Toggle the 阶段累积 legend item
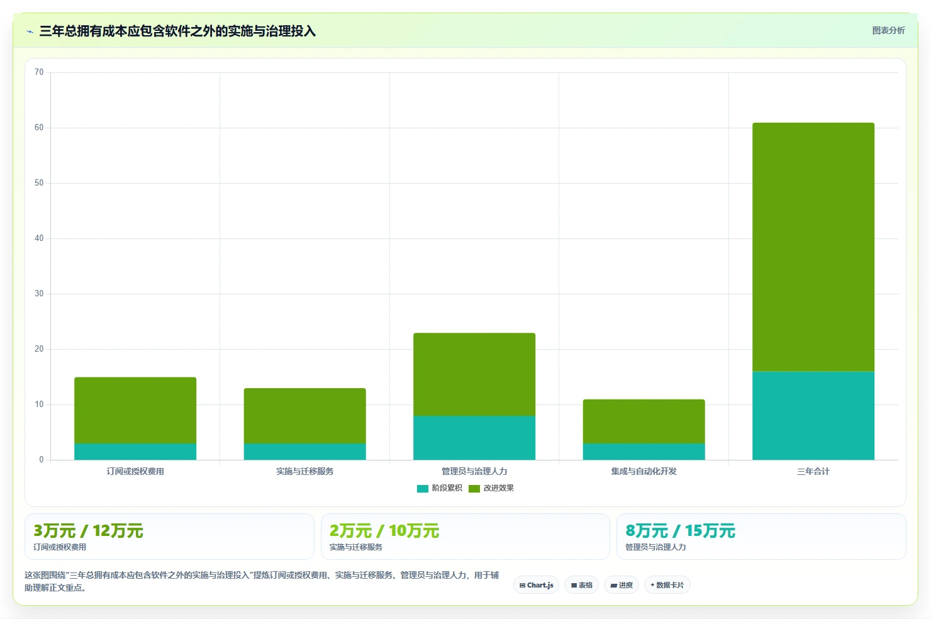The height and width of the screenshot is (619, 931). [x=440, y=488]
